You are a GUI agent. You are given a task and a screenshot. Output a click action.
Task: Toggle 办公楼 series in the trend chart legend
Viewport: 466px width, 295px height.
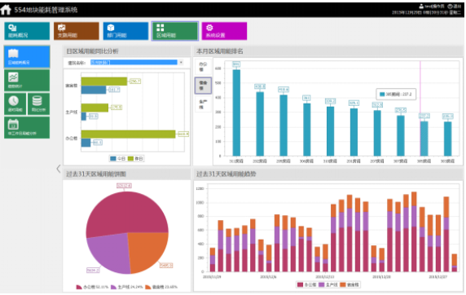(x=306, y=284)
